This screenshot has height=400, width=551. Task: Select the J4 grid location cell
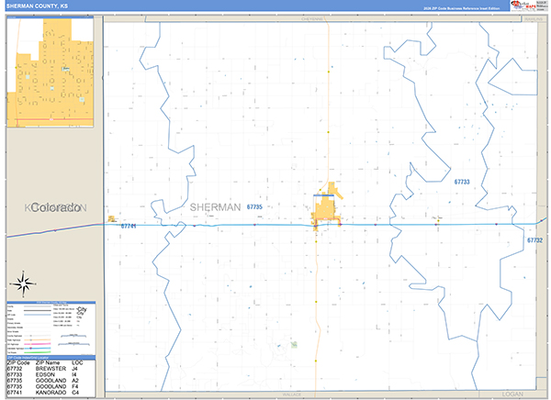tap(74, 369)
